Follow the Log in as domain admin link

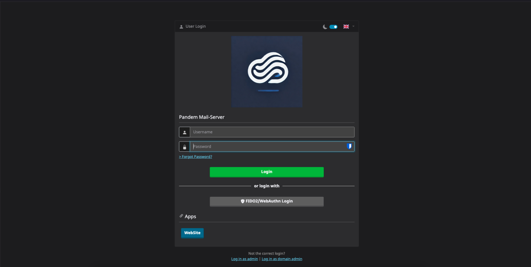point(282,259)
